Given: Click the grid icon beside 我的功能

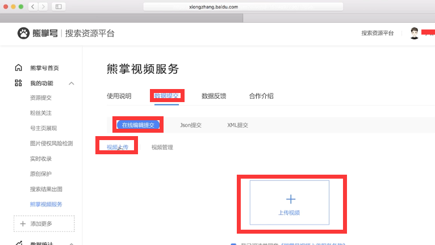Looking at the screenshot, I should pos(18,83).
